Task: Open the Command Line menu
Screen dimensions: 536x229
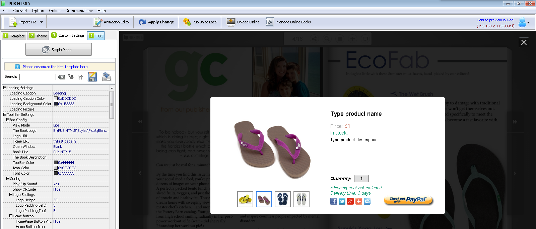Action: pos(79,11)
